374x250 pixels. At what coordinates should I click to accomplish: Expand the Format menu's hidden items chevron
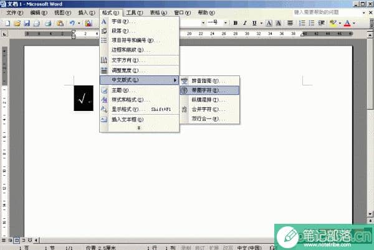[x=139, y=128]
